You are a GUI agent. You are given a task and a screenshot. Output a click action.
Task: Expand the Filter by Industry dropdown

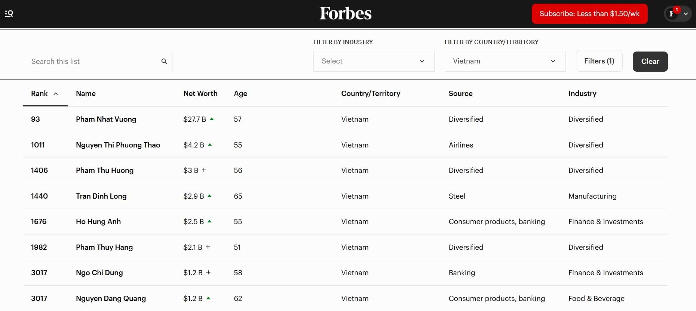[374, 61]
